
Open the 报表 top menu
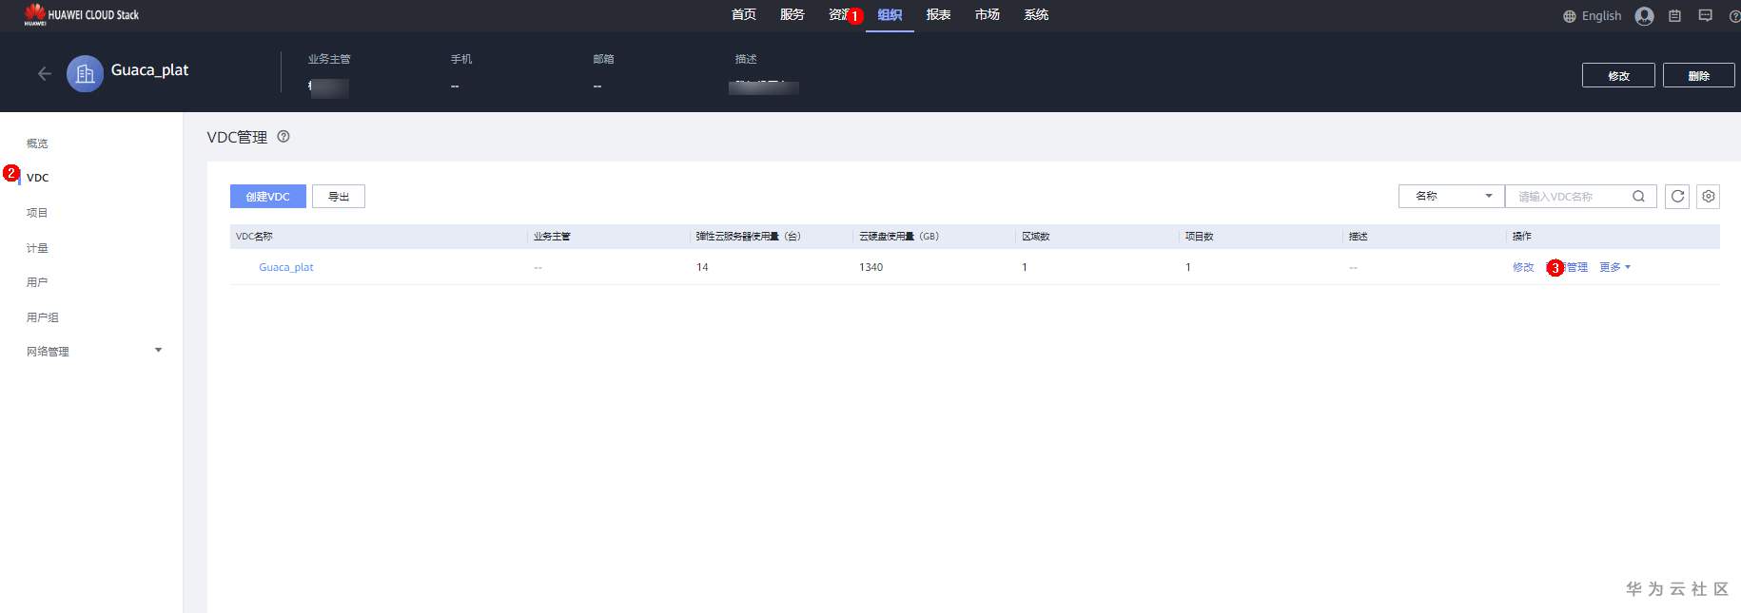click(939, 14)
